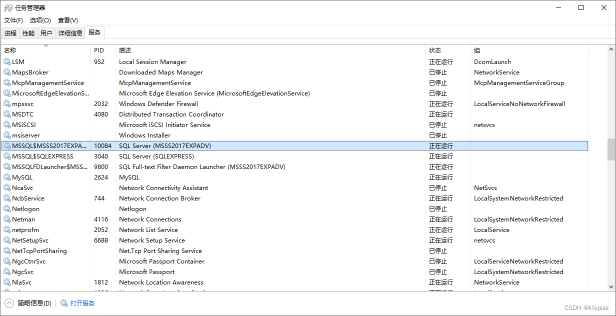
Task: Click the Task Manager title bar icon
Action: (x=8, y=7)
